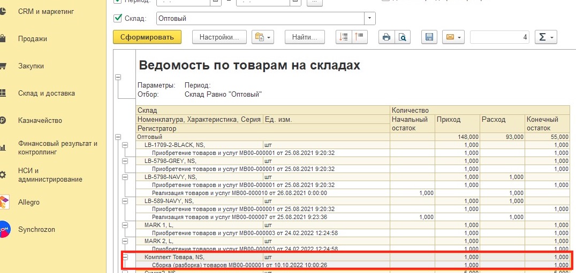576x273 pixels.
Task: Open the Продажи section
Action: 33,39
